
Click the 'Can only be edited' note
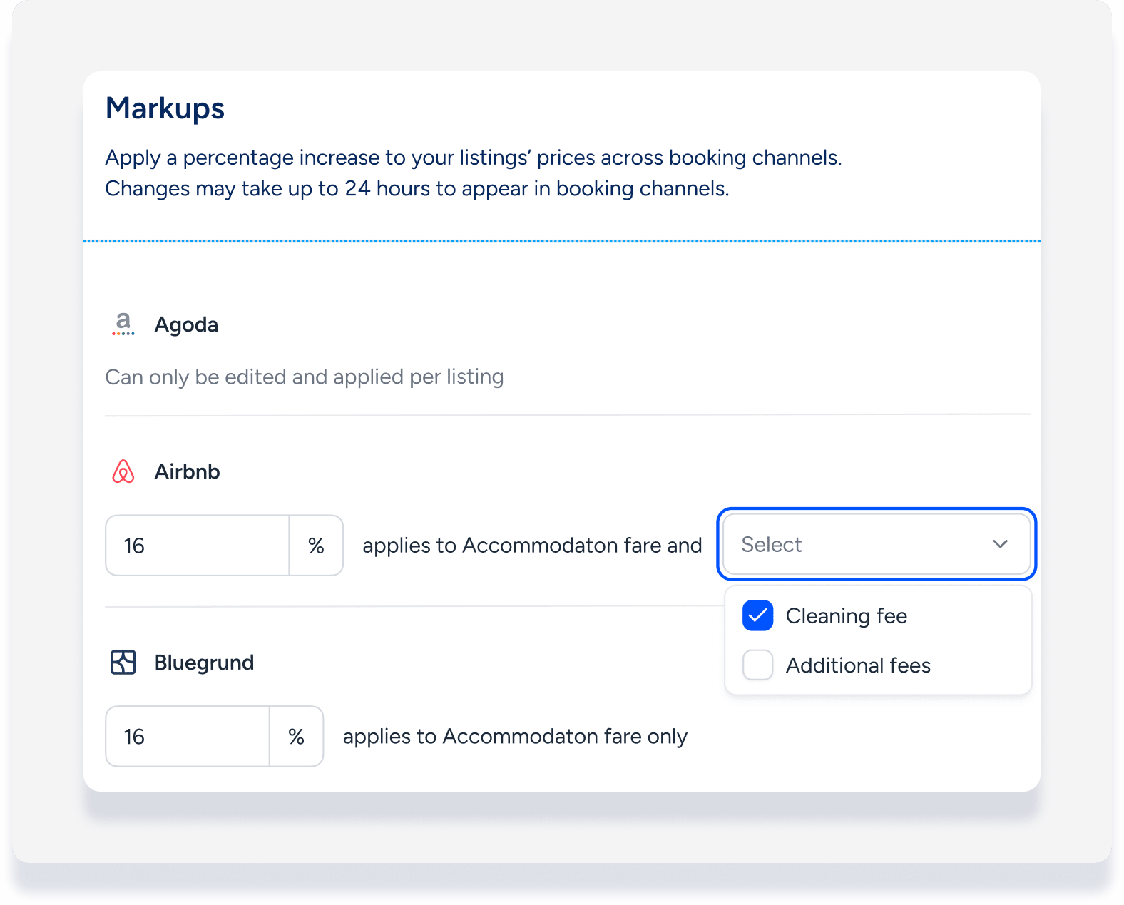[305, 377]
